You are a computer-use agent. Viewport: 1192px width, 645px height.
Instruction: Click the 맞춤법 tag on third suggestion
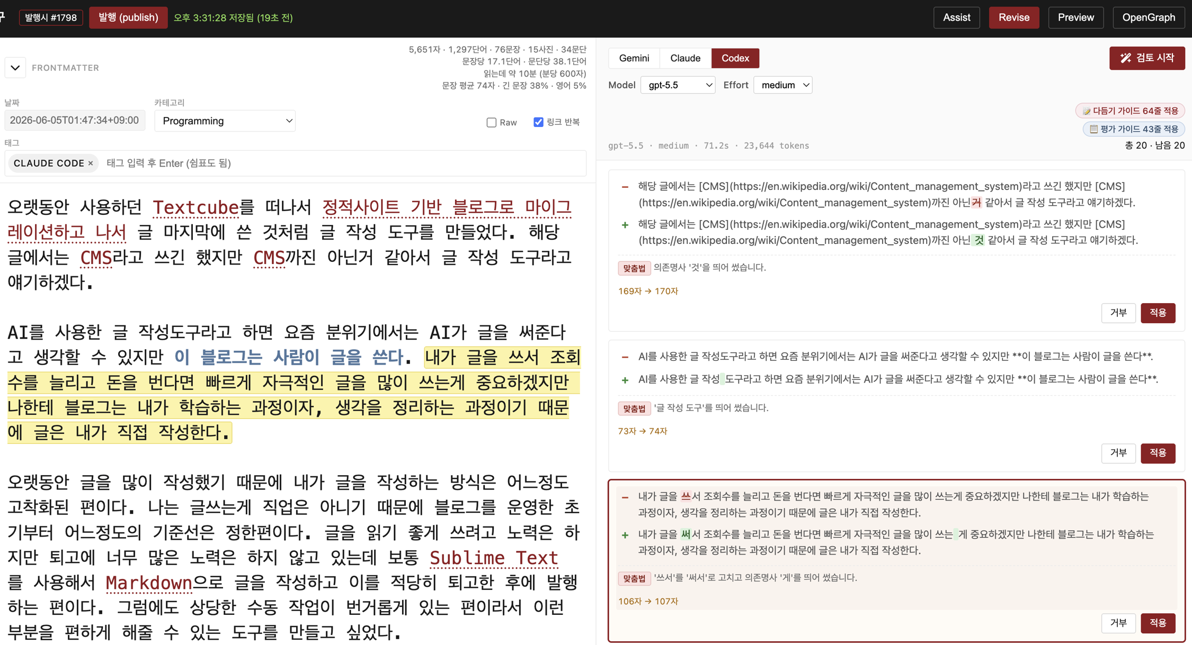(634, 578)
